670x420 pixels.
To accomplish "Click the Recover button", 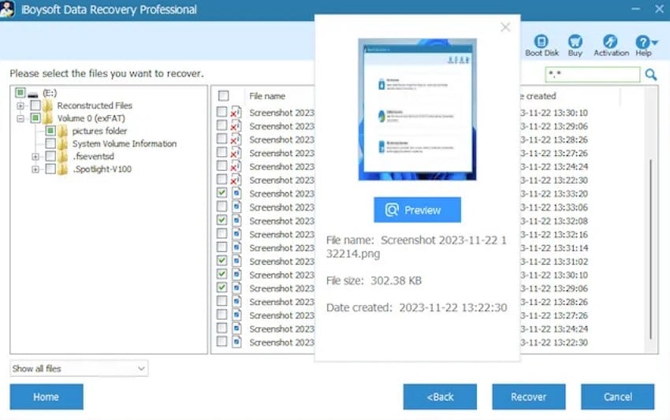I will click(x=529, y=396).
